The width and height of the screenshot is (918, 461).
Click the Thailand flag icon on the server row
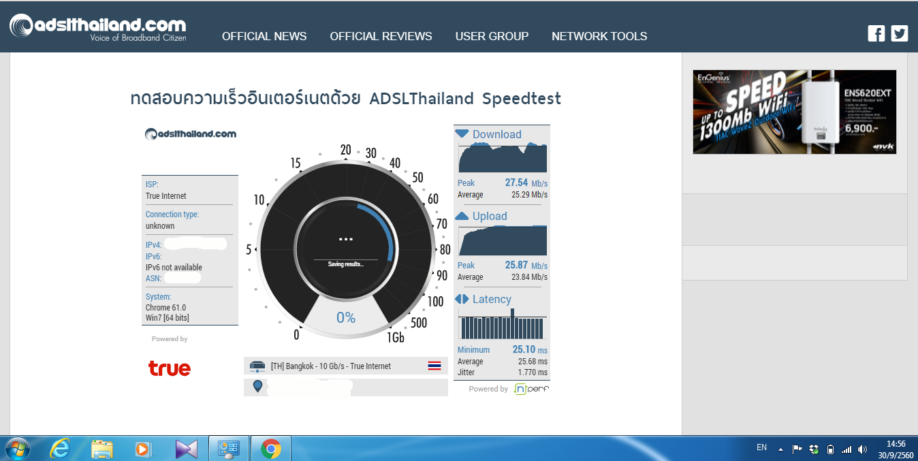(434, 366)
